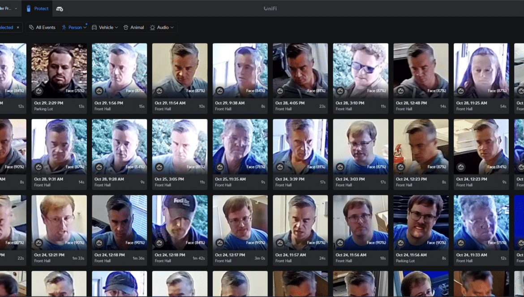Open the Oct 28, 11:25 AM event thumbnail
This screenshot has height=297, width=524.
[x=481, y=70]
